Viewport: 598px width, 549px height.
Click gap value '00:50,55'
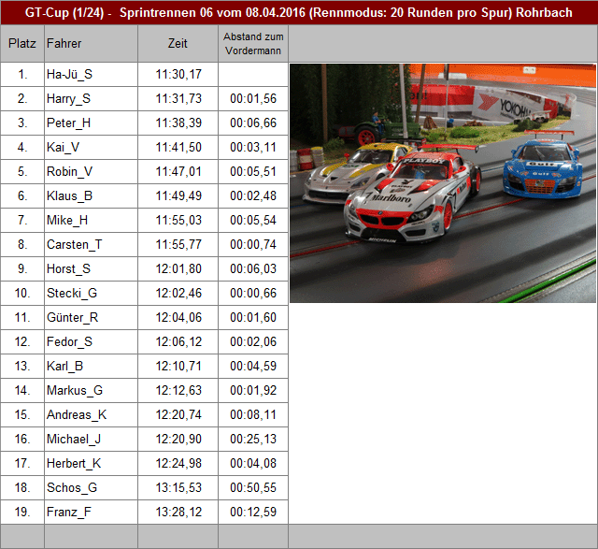tap(253, 488)
